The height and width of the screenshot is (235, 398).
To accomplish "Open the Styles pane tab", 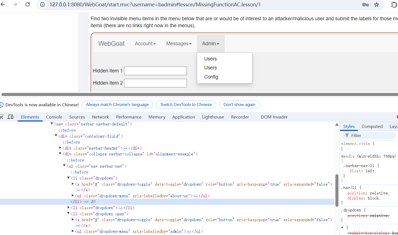I will pyautogui.click(x=349, y=127).
